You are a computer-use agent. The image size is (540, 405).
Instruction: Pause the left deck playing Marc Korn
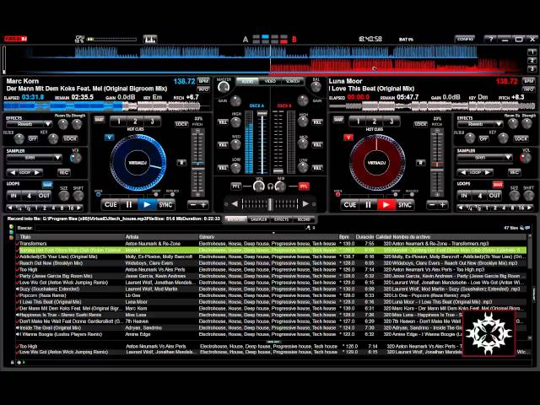pos(129,204)
